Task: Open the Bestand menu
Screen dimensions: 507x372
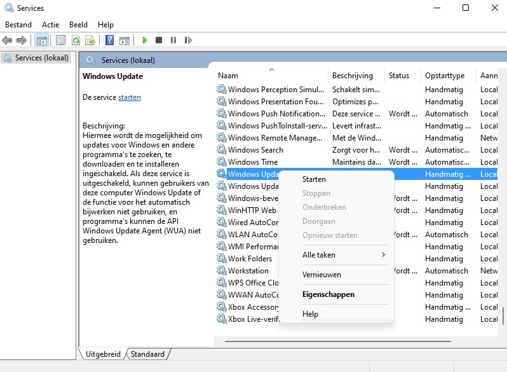Action: click(x=18, y=24)
